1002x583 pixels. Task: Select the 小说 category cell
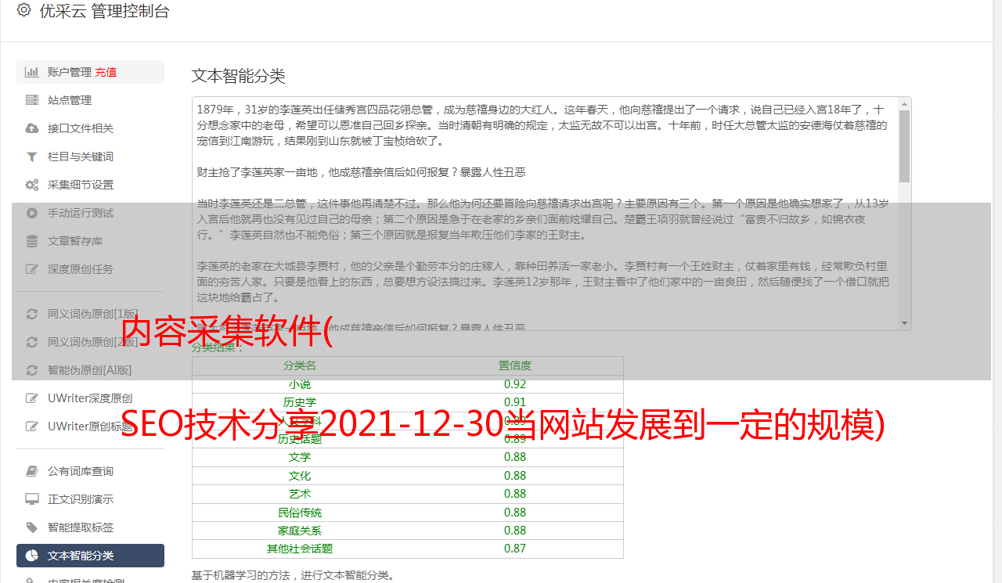click(300, 384)
